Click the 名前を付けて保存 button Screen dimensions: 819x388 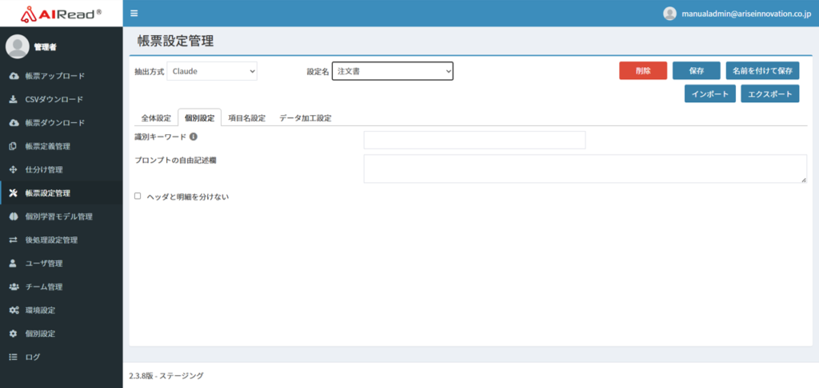(x=763, y=70)
